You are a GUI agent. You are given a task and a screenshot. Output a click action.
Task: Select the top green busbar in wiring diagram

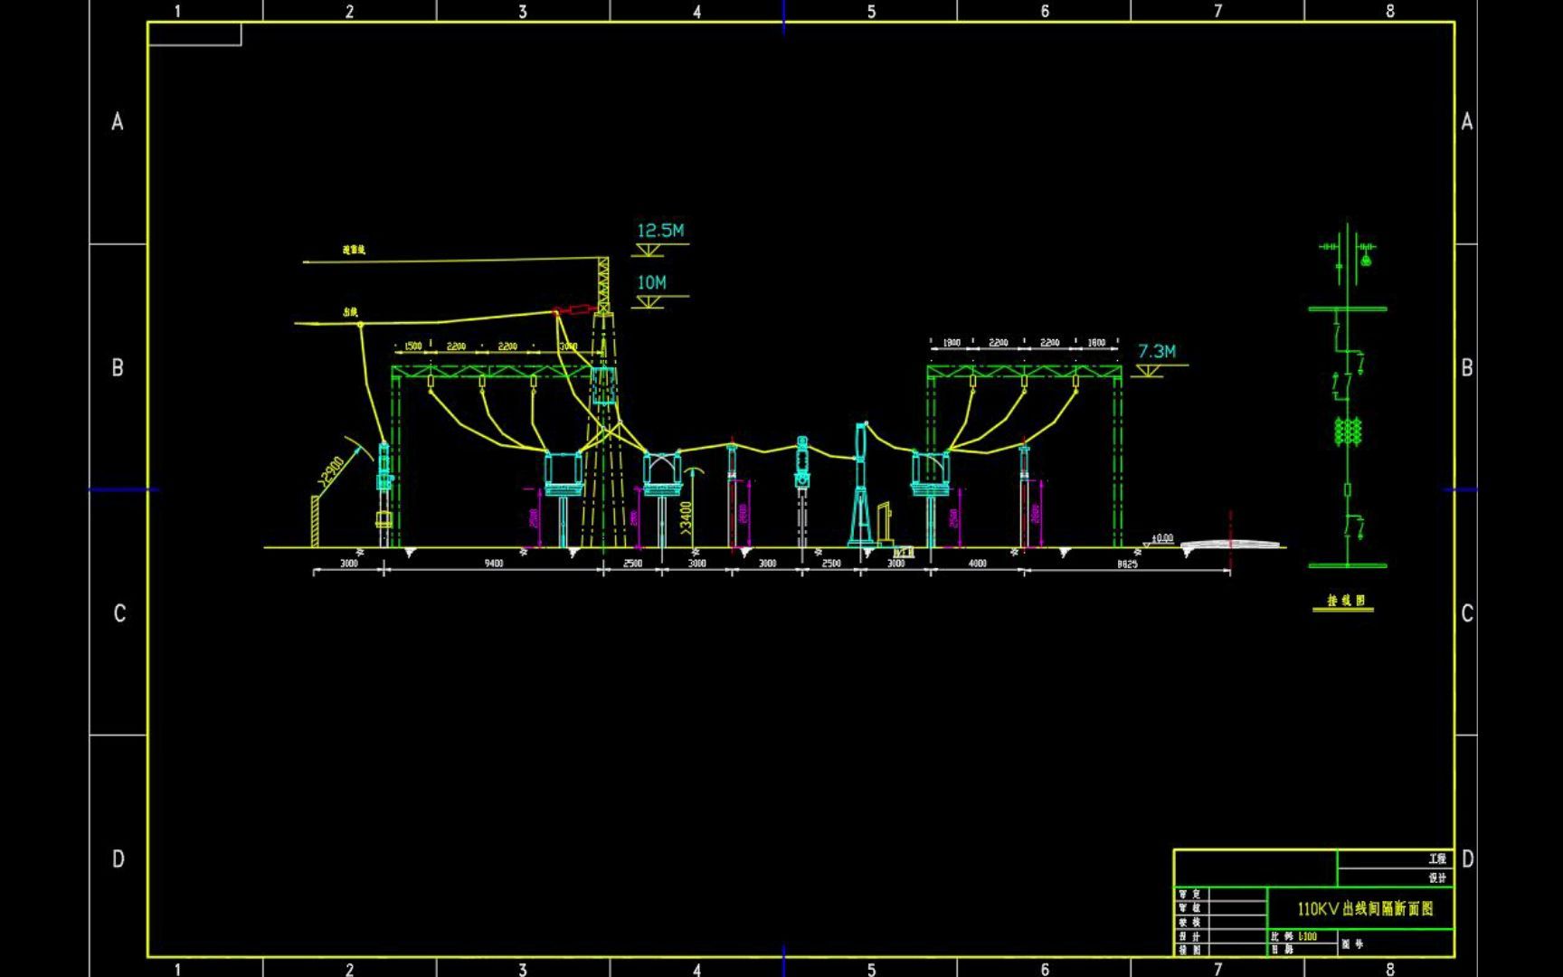click(x=1348, y=309)
